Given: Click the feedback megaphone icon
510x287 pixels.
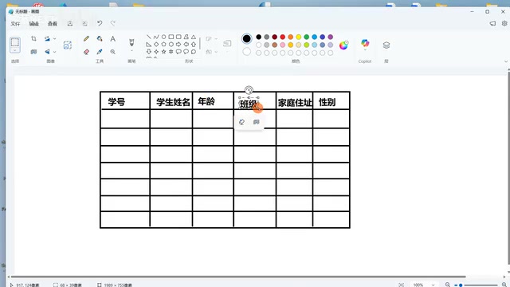Looking at the screenshot, I should coord(492,23).
